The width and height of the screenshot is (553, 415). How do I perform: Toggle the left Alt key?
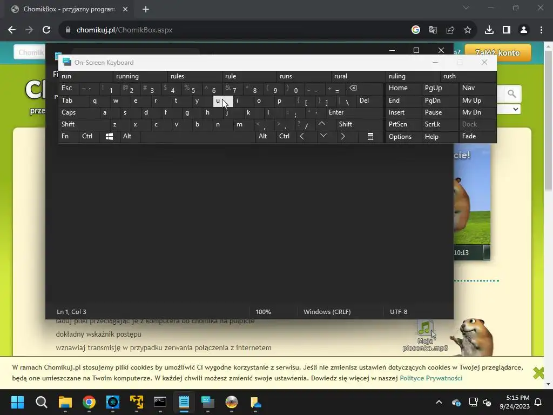pyautogui.click(x=130, y=137)
